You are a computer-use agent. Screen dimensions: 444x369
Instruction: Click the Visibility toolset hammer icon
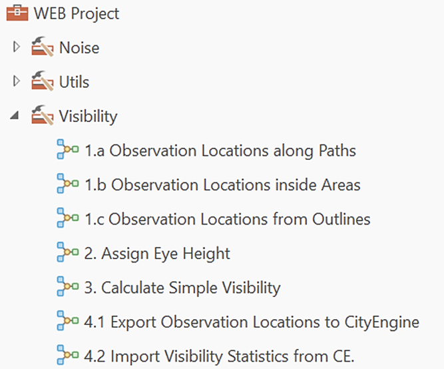tap(43, 117)
